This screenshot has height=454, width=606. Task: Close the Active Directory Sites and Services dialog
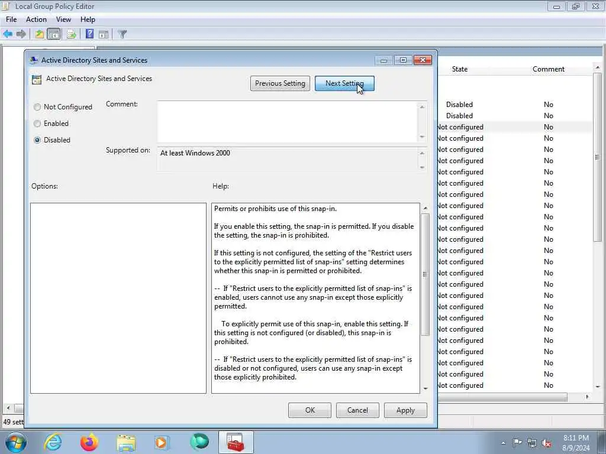(x=423, y=60)
